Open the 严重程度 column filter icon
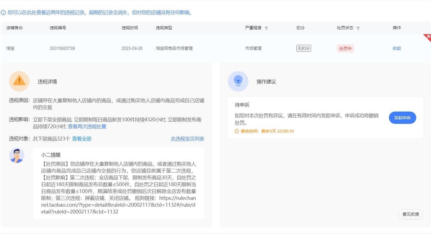431x234 pixels. [x=266, y=28]
